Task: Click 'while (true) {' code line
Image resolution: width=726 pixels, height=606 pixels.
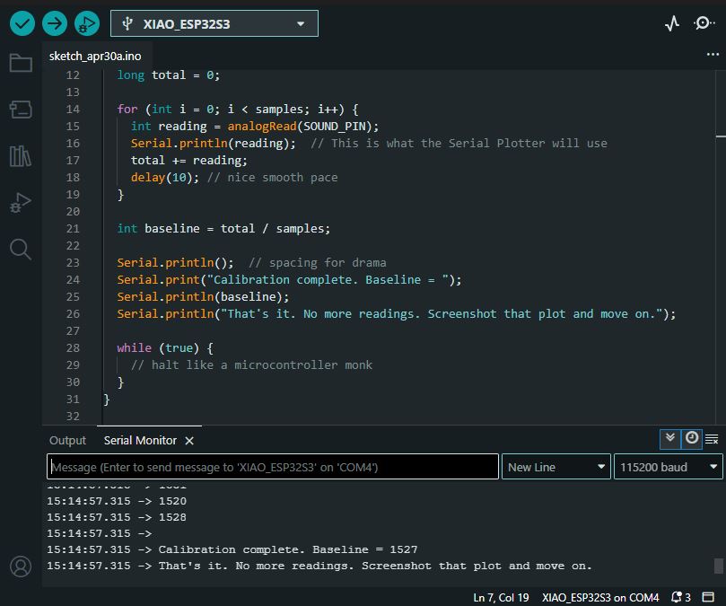Action: tap(165, 347)
